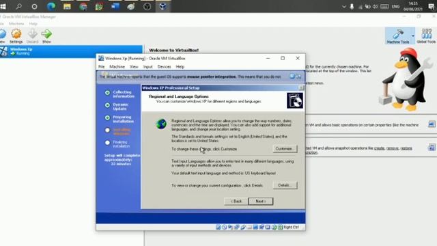The image size is (437, 246).
Task: Click the Back button in XP Setup
Action: [236, 201]
